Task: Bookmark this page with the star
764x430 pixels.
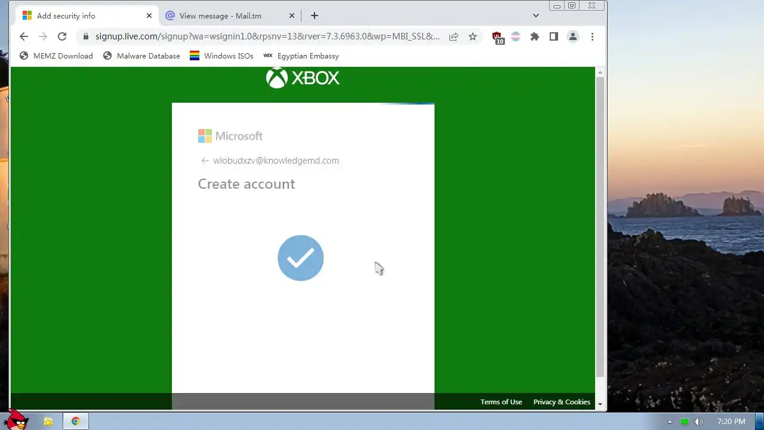Action: point(473,36)
